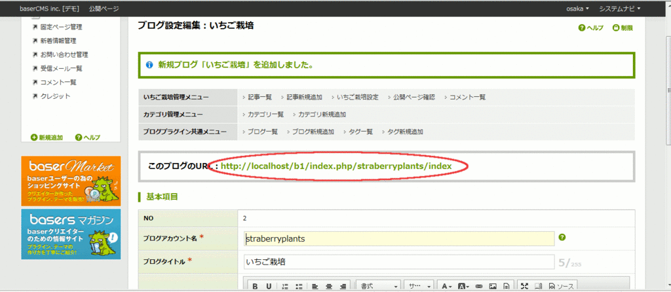Open the basers マガジン banner
This screenshot has height=292, width=671.
coord(71,234)
